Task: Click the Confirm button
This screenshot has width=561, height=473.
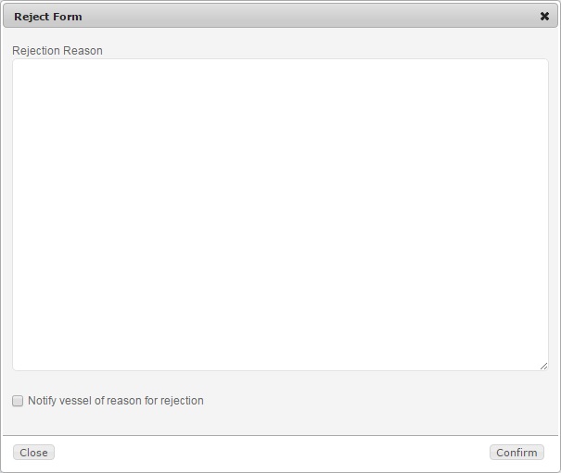Action: pyautogui.click(x=516, y=453)
